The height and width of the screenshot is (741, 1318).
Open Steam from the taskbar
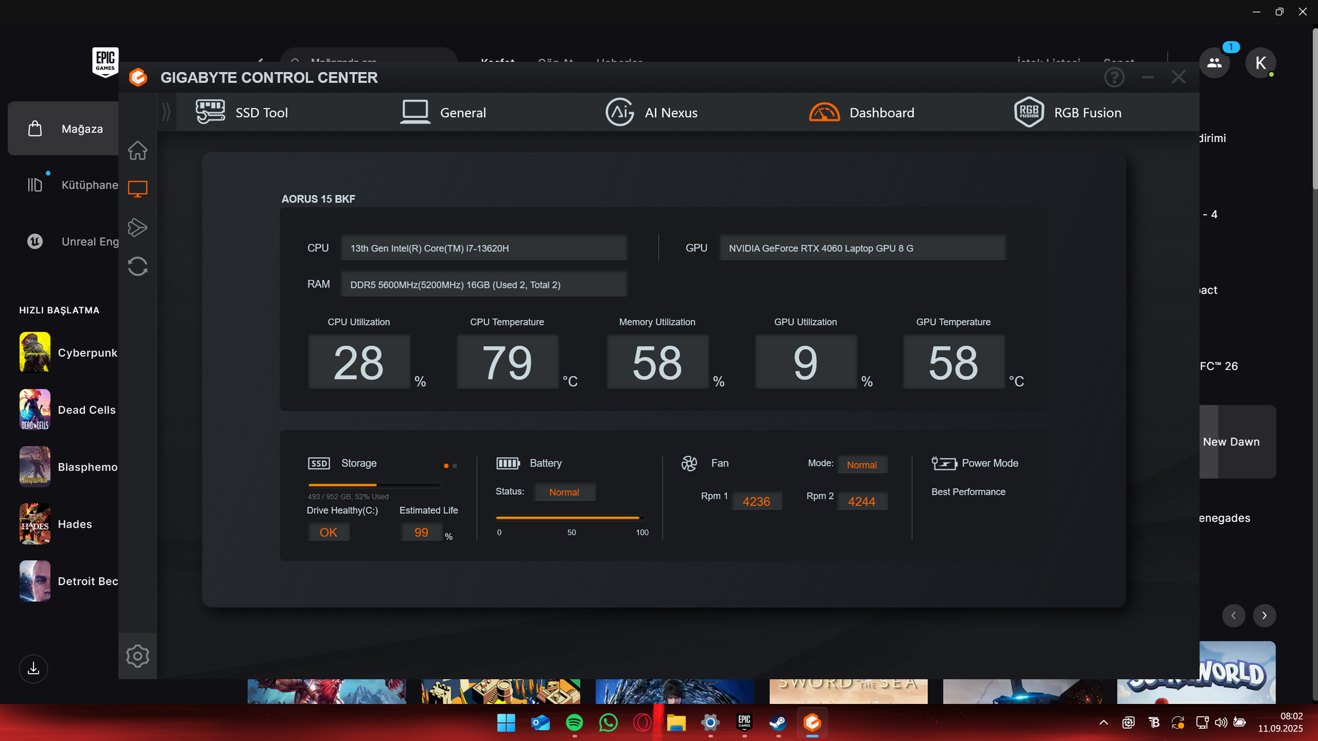click(778, 723)
